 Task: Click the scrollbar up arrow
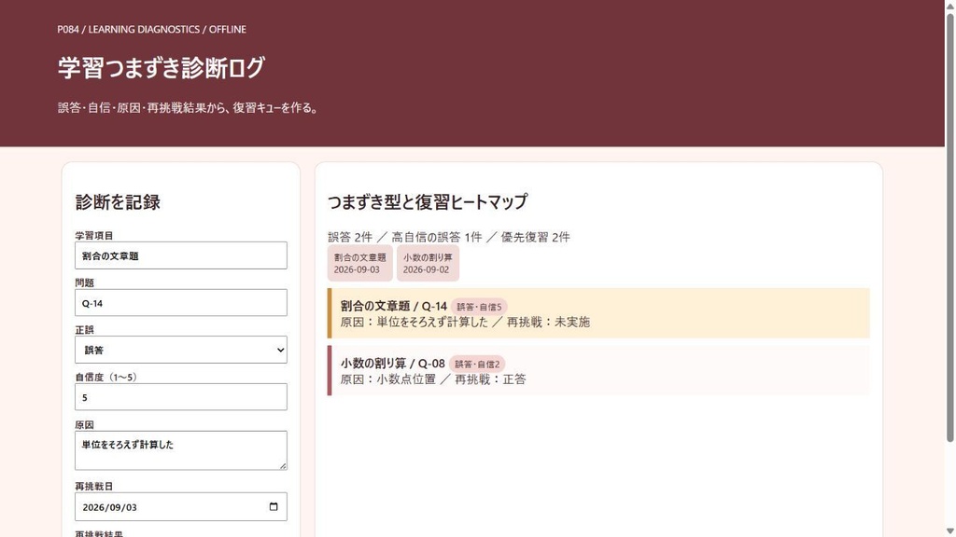949,5
